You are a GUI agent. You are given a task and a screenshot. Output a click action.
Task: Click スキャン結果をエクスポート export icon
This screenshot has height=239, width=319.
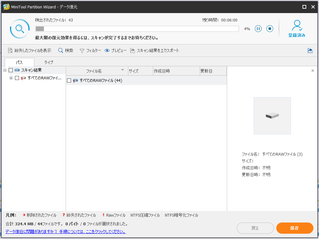(x=133, y=50)
